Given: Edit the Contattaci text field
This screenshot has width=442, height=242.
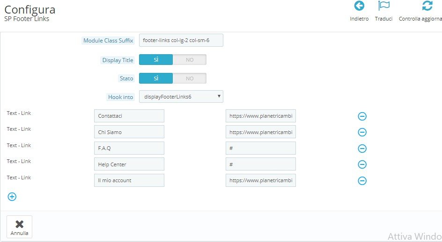Looking at the screenshot, I should (129, 116).
